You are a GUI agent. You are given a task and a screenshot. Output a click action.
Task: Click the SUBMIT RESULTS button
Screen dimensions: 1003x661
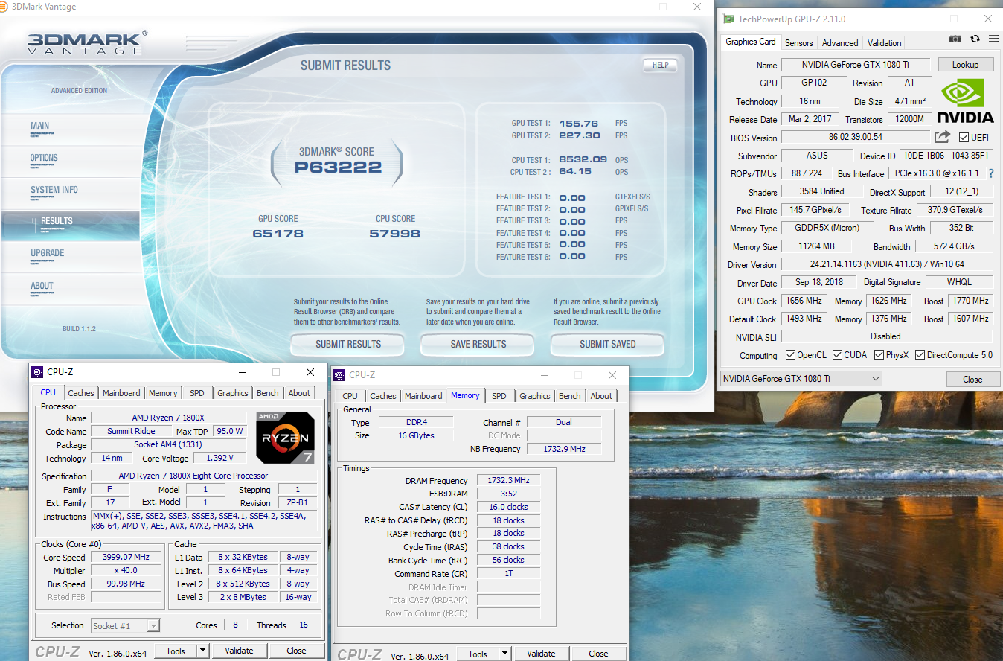point(347,344)
